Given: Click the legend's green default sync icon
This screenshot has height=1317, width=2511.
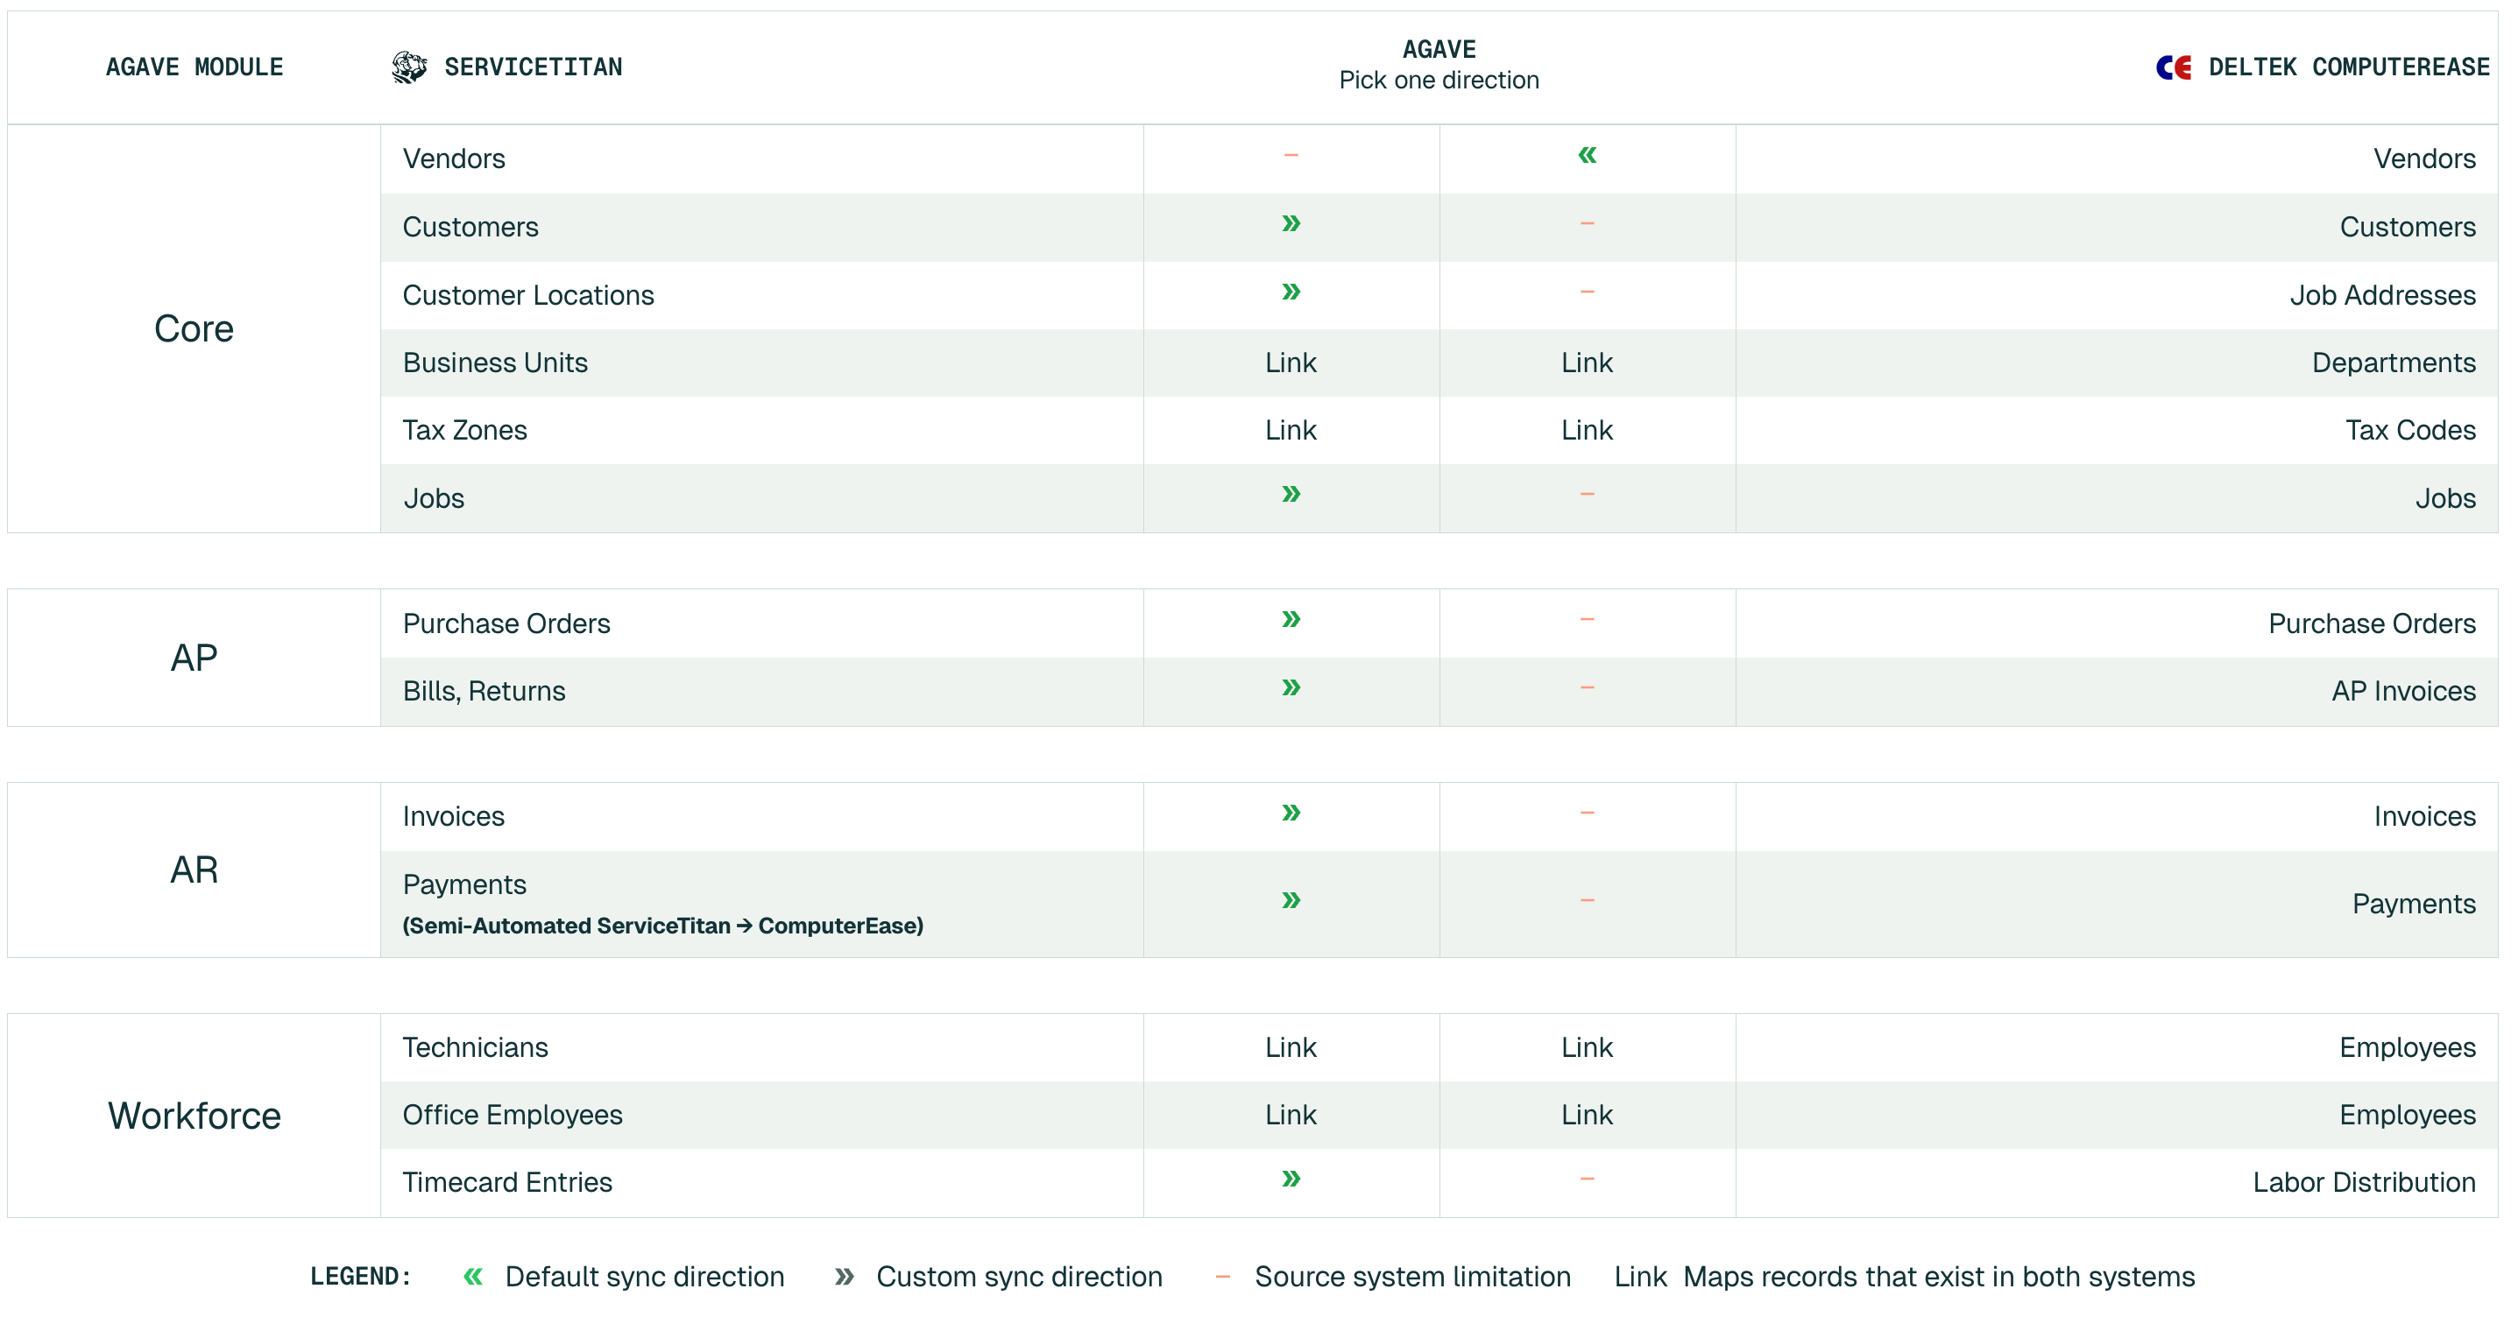Looking at the screenshot, I should pos(473,1276).
